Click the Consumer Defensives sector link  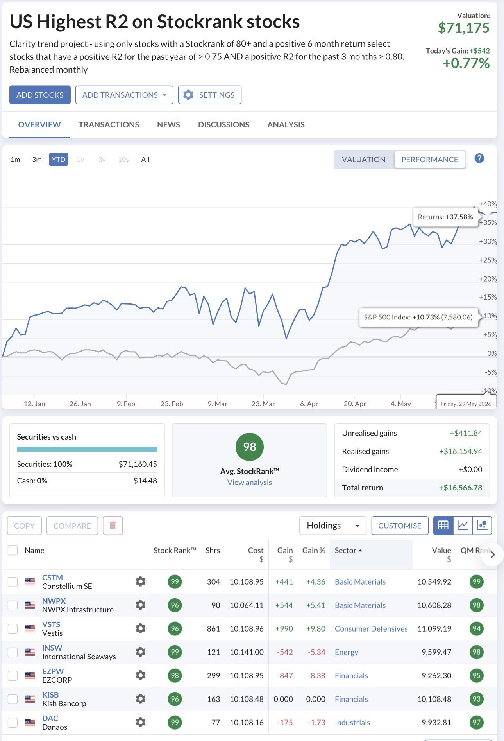(371, 629)
